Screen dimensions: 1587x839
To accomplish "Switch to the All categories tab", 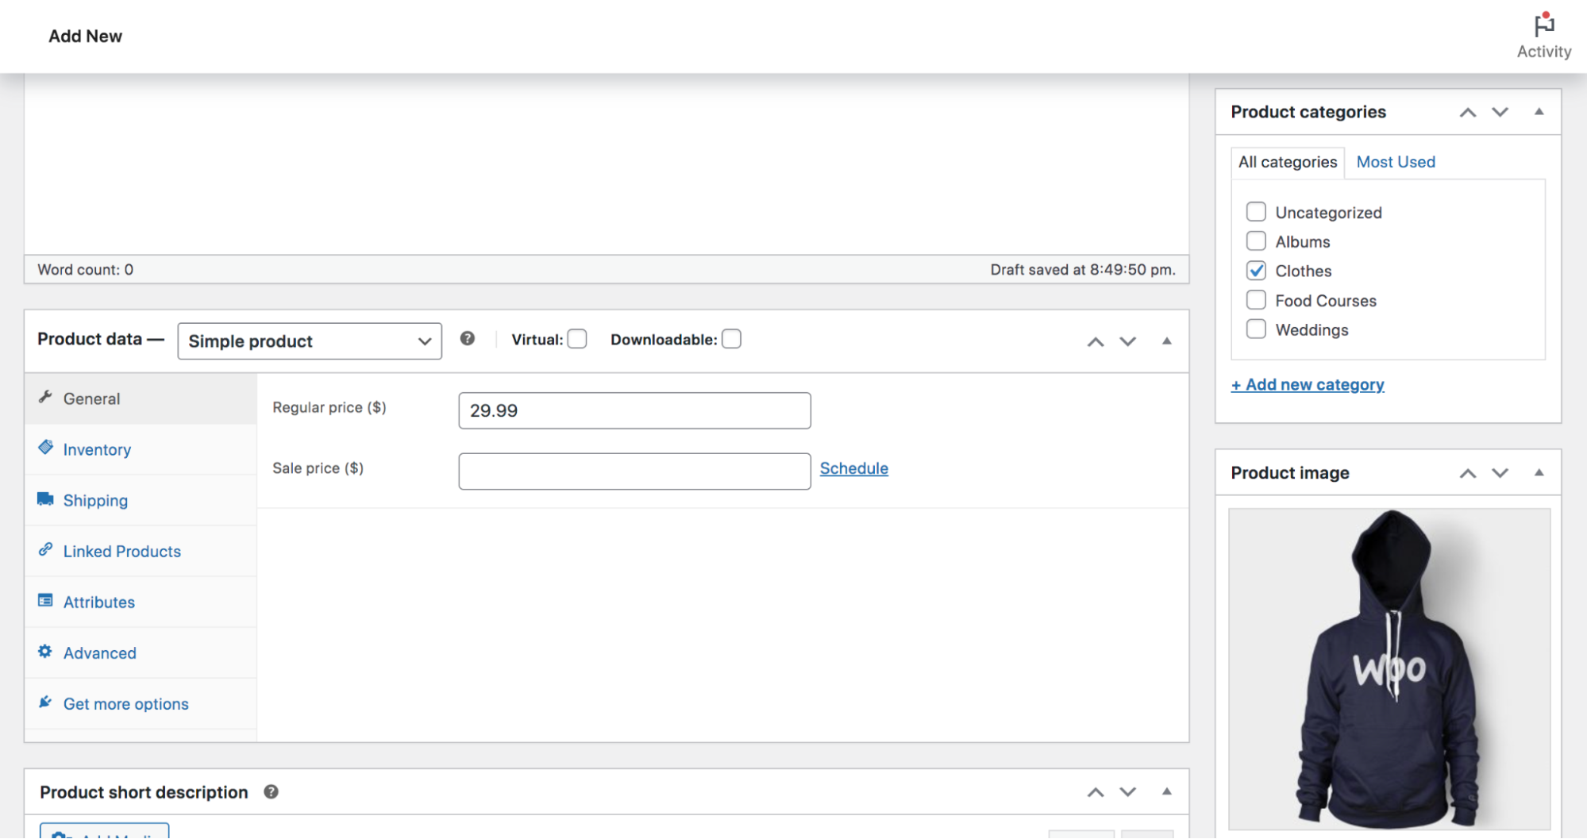I will (1288, 162).
